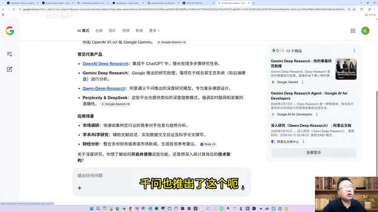Click the Gemini Deep Research video thumbnail

[x=346, y=69]
